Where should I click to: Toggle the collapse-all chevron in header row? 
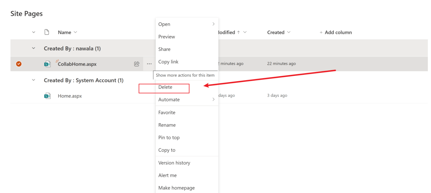33,32
